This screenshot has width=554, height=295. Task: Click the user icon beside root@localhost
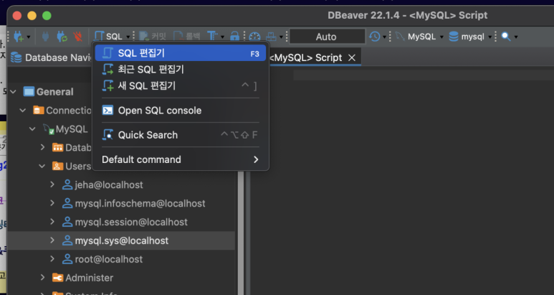67,259
